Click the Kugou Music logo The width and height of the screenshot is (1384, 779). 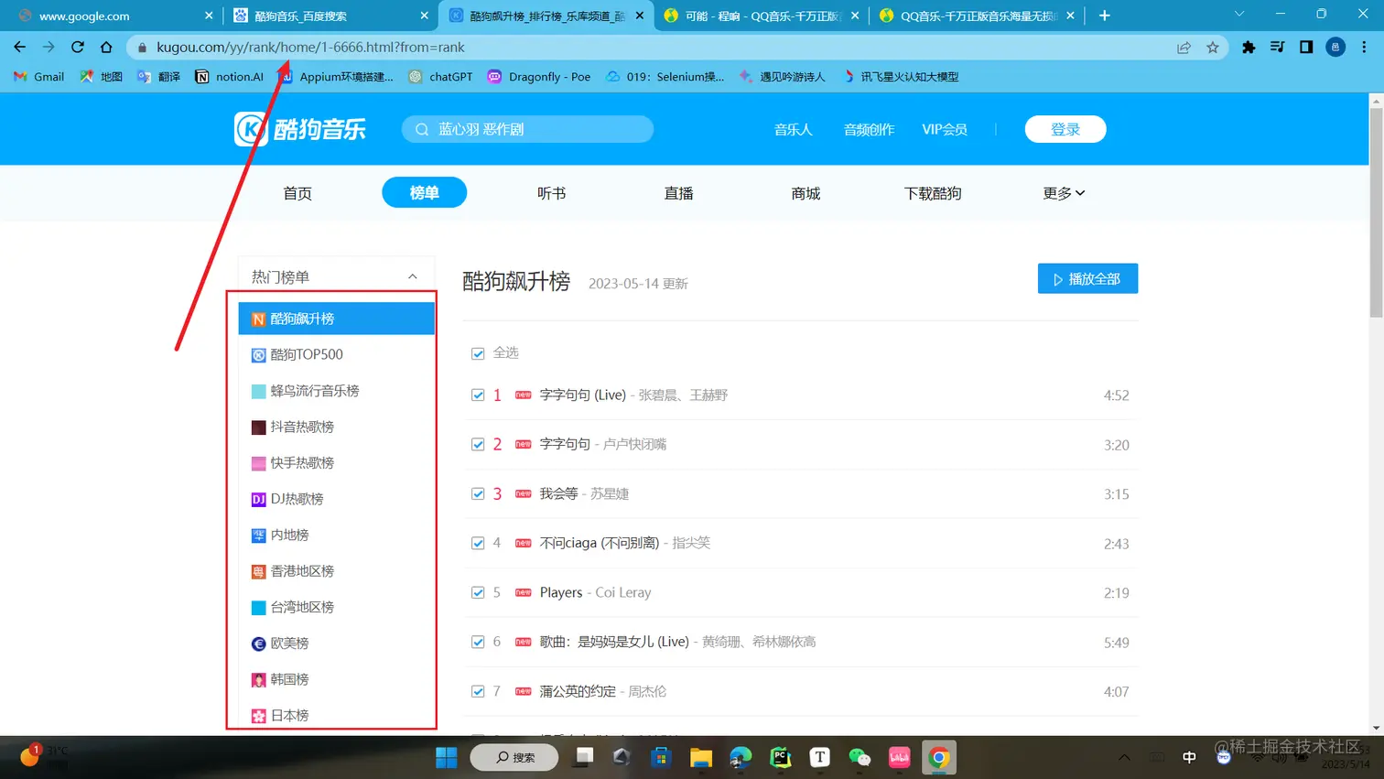click(x=300, y=129)
